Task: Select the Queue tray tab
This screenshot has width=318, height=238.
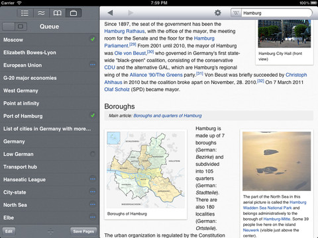Action: point(74,13)
